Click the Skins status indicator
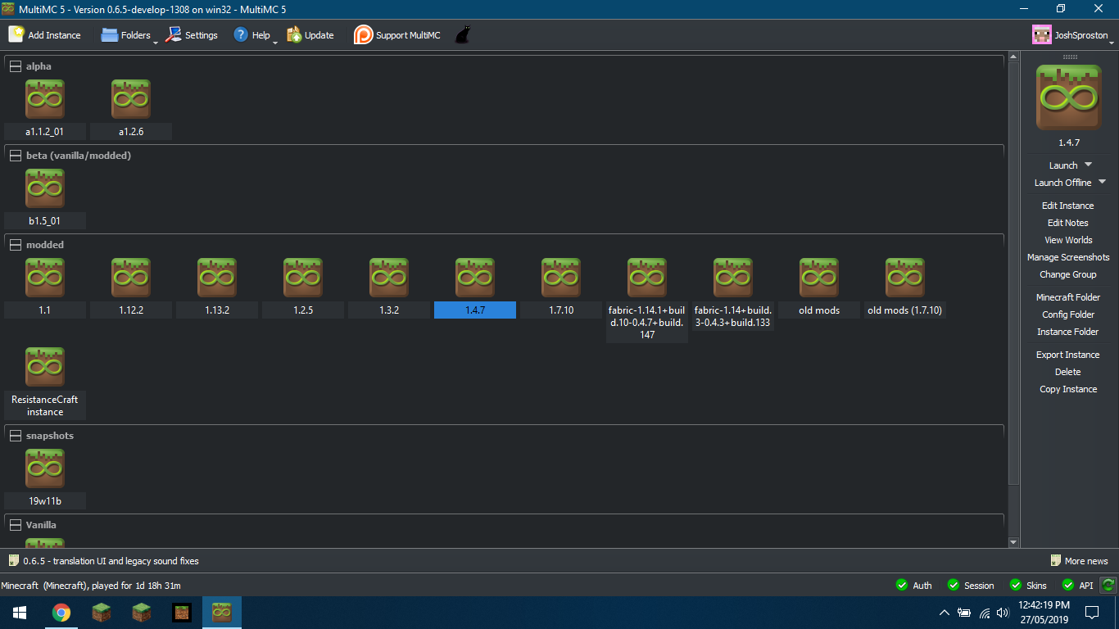The height and width of the screenshot is (629, 1119). 1028,585
